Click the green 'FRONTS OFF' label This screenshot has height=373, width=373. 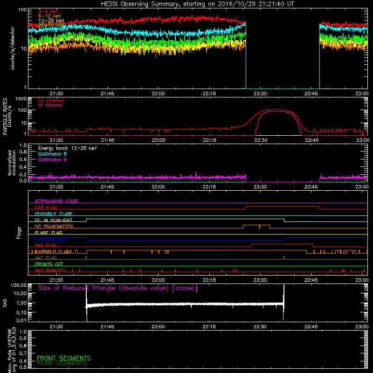(x=49, y=264)
